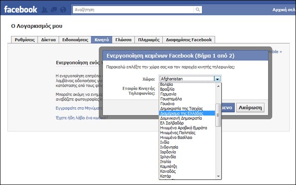Click the dropdown list scroll down arrow

pyautogui.click(x=218, y=176)
